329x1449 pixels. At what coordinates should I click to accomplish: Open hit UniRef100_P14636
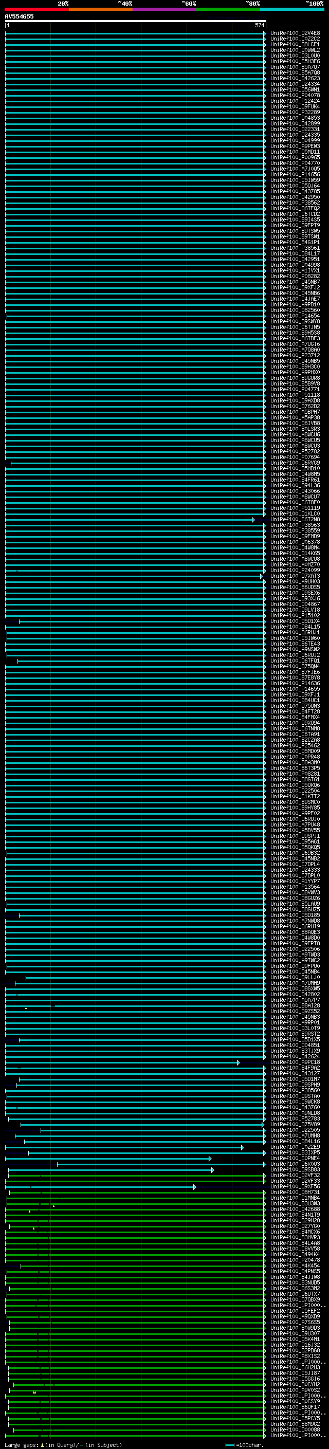(x=295, y=684)
